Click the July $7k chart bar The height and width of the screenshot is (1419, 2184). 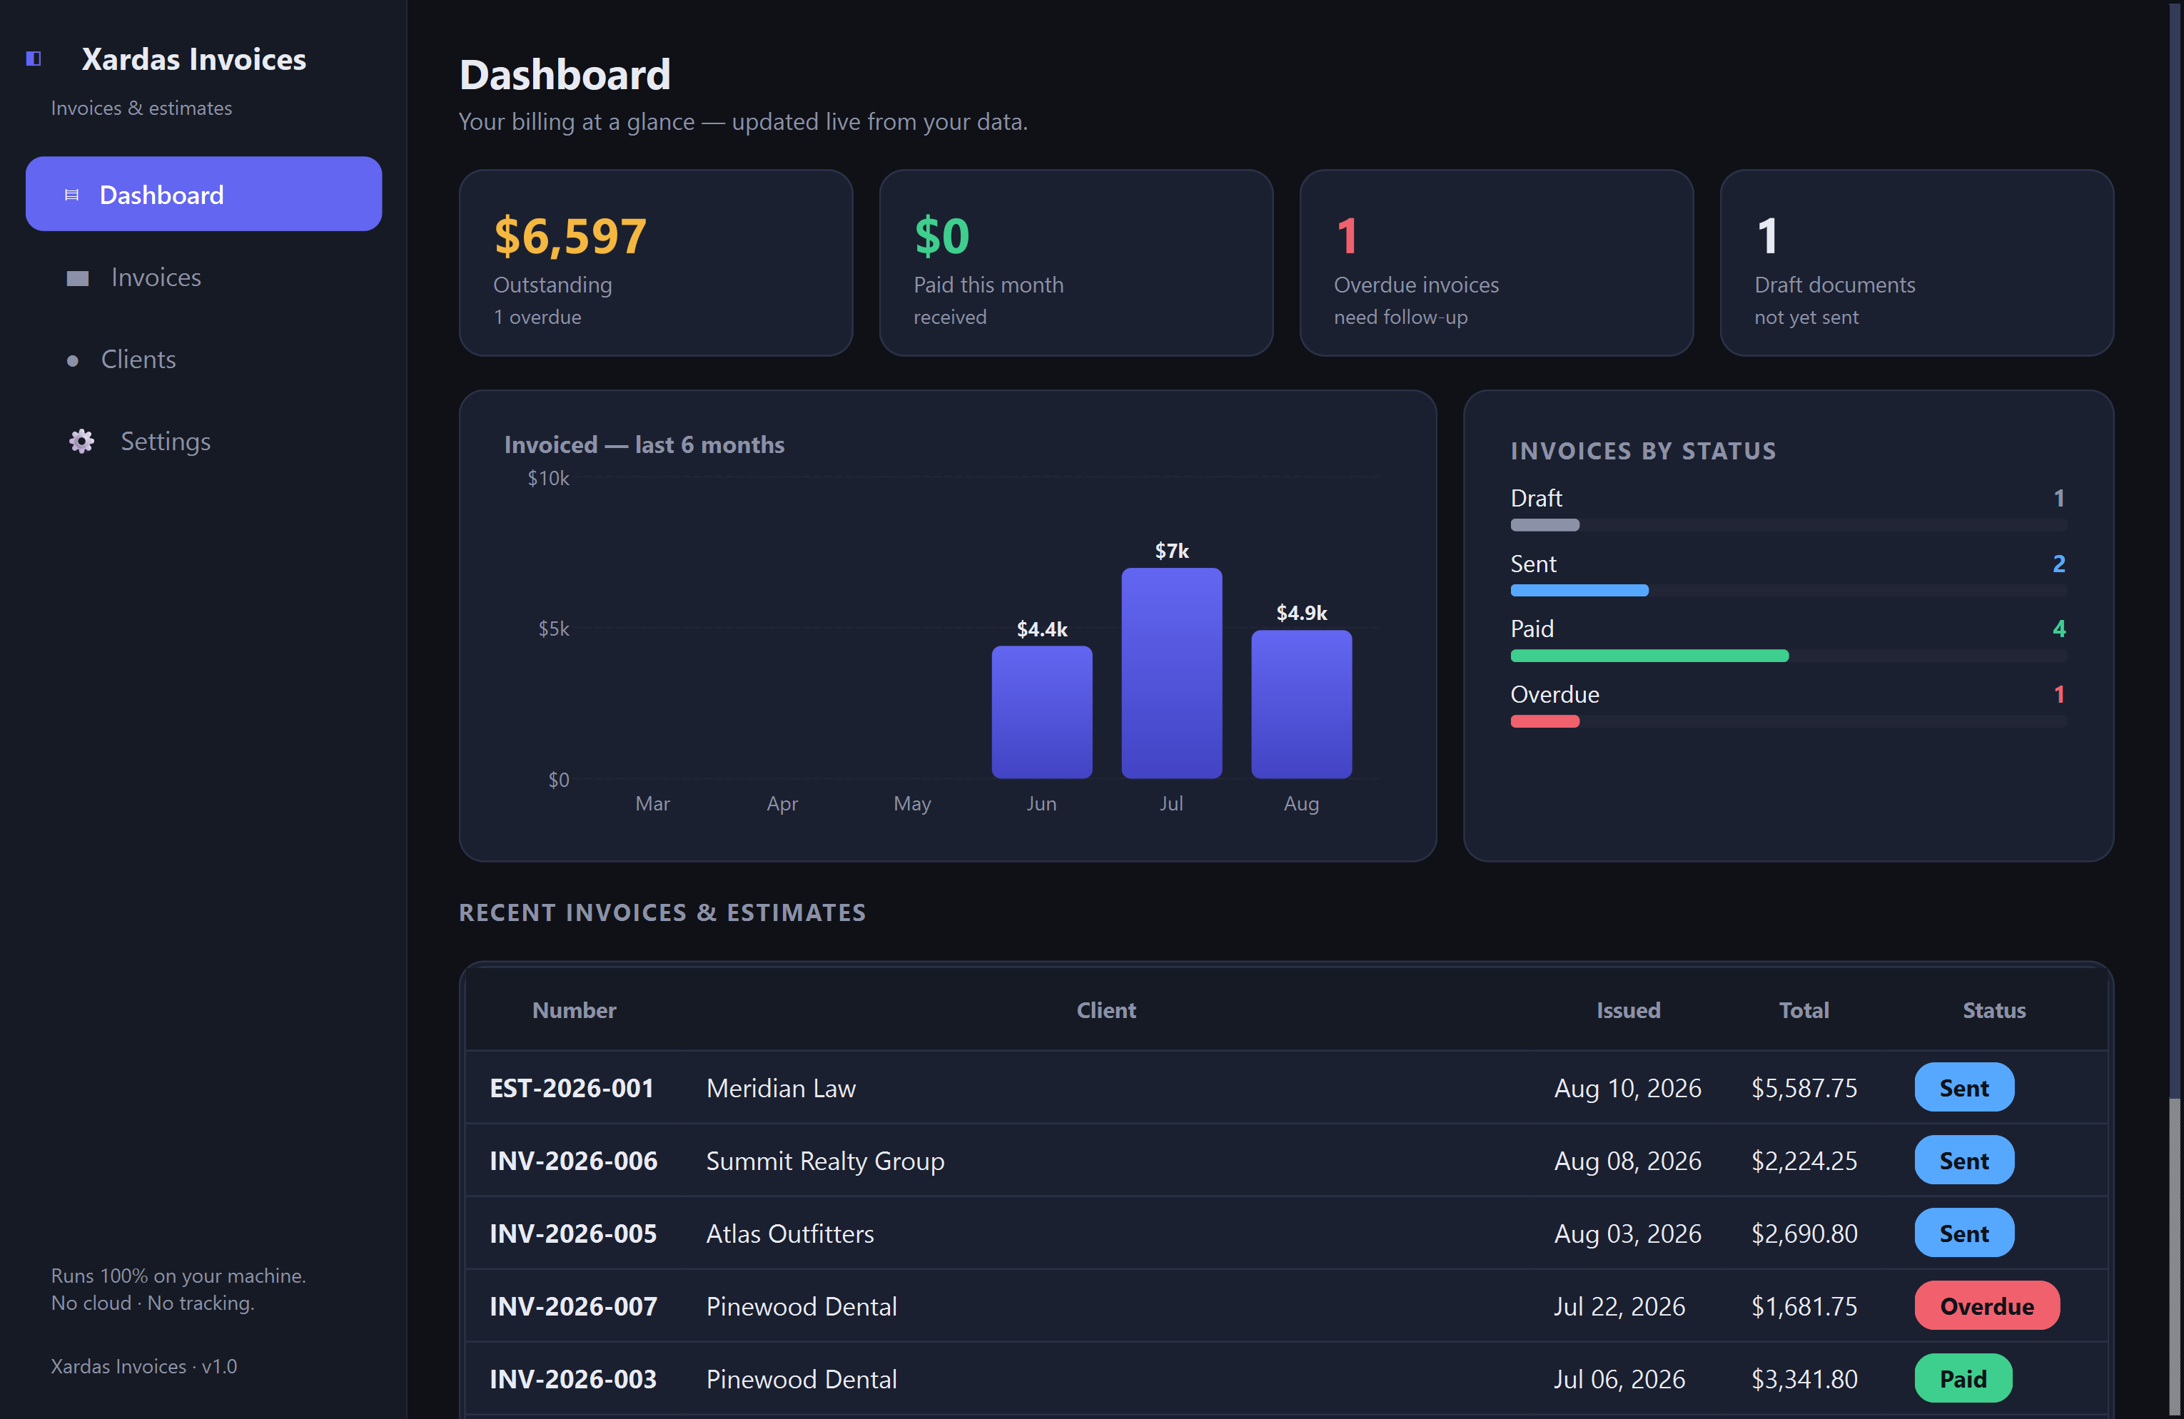(1172, 673)
